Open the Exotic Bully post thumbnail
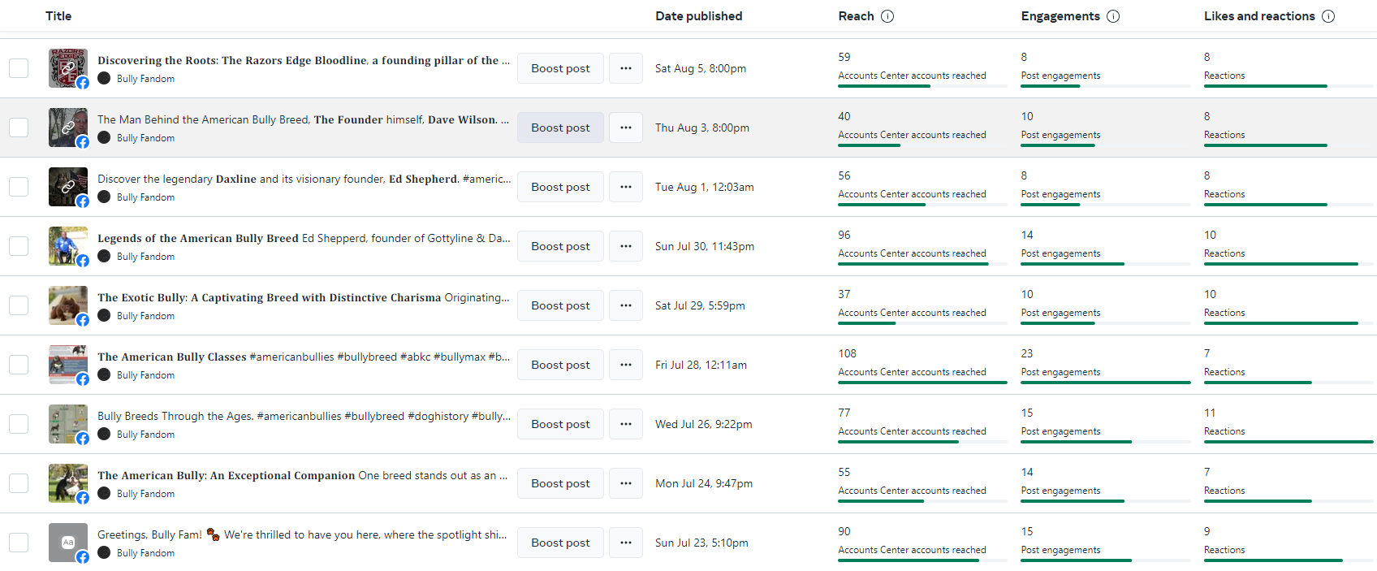Screen dimensions: 1377x571 click(67, 305)
